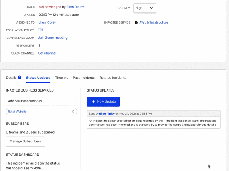This screenshot has width=229, height=171.
Task: Open the Set channel link
Action: [x=47, y=53]
